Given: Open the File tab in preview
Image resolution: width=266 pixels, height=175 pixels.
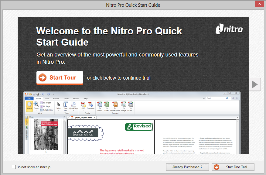Looking at the screenshot, I should [x=29, y=98].
